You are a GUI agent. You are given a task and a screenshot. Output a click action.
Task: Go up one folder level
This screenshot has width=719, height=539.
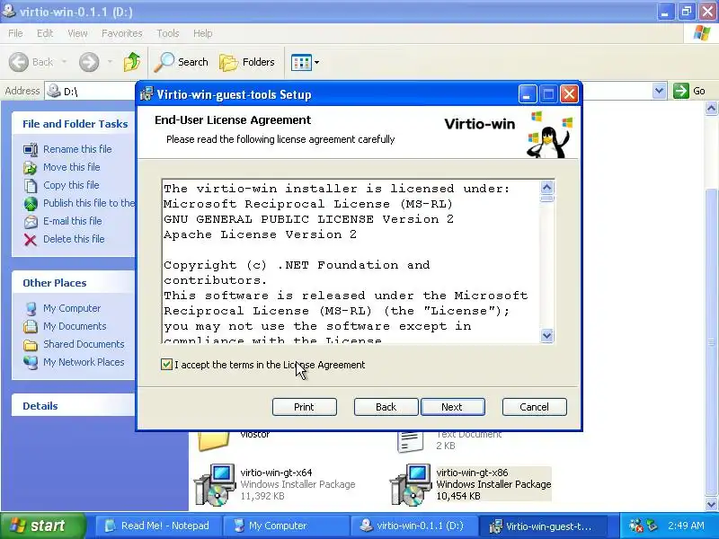coord(132,62)
